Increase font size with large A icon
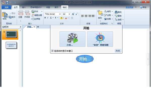This screenshot has height=90, width=151. point(73,14)
